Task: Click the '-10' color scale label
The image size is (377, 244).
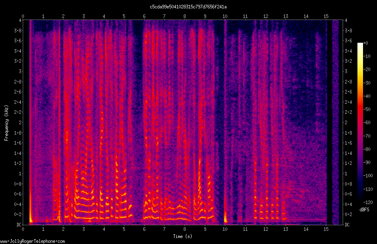Action: [x=367, y=56]
